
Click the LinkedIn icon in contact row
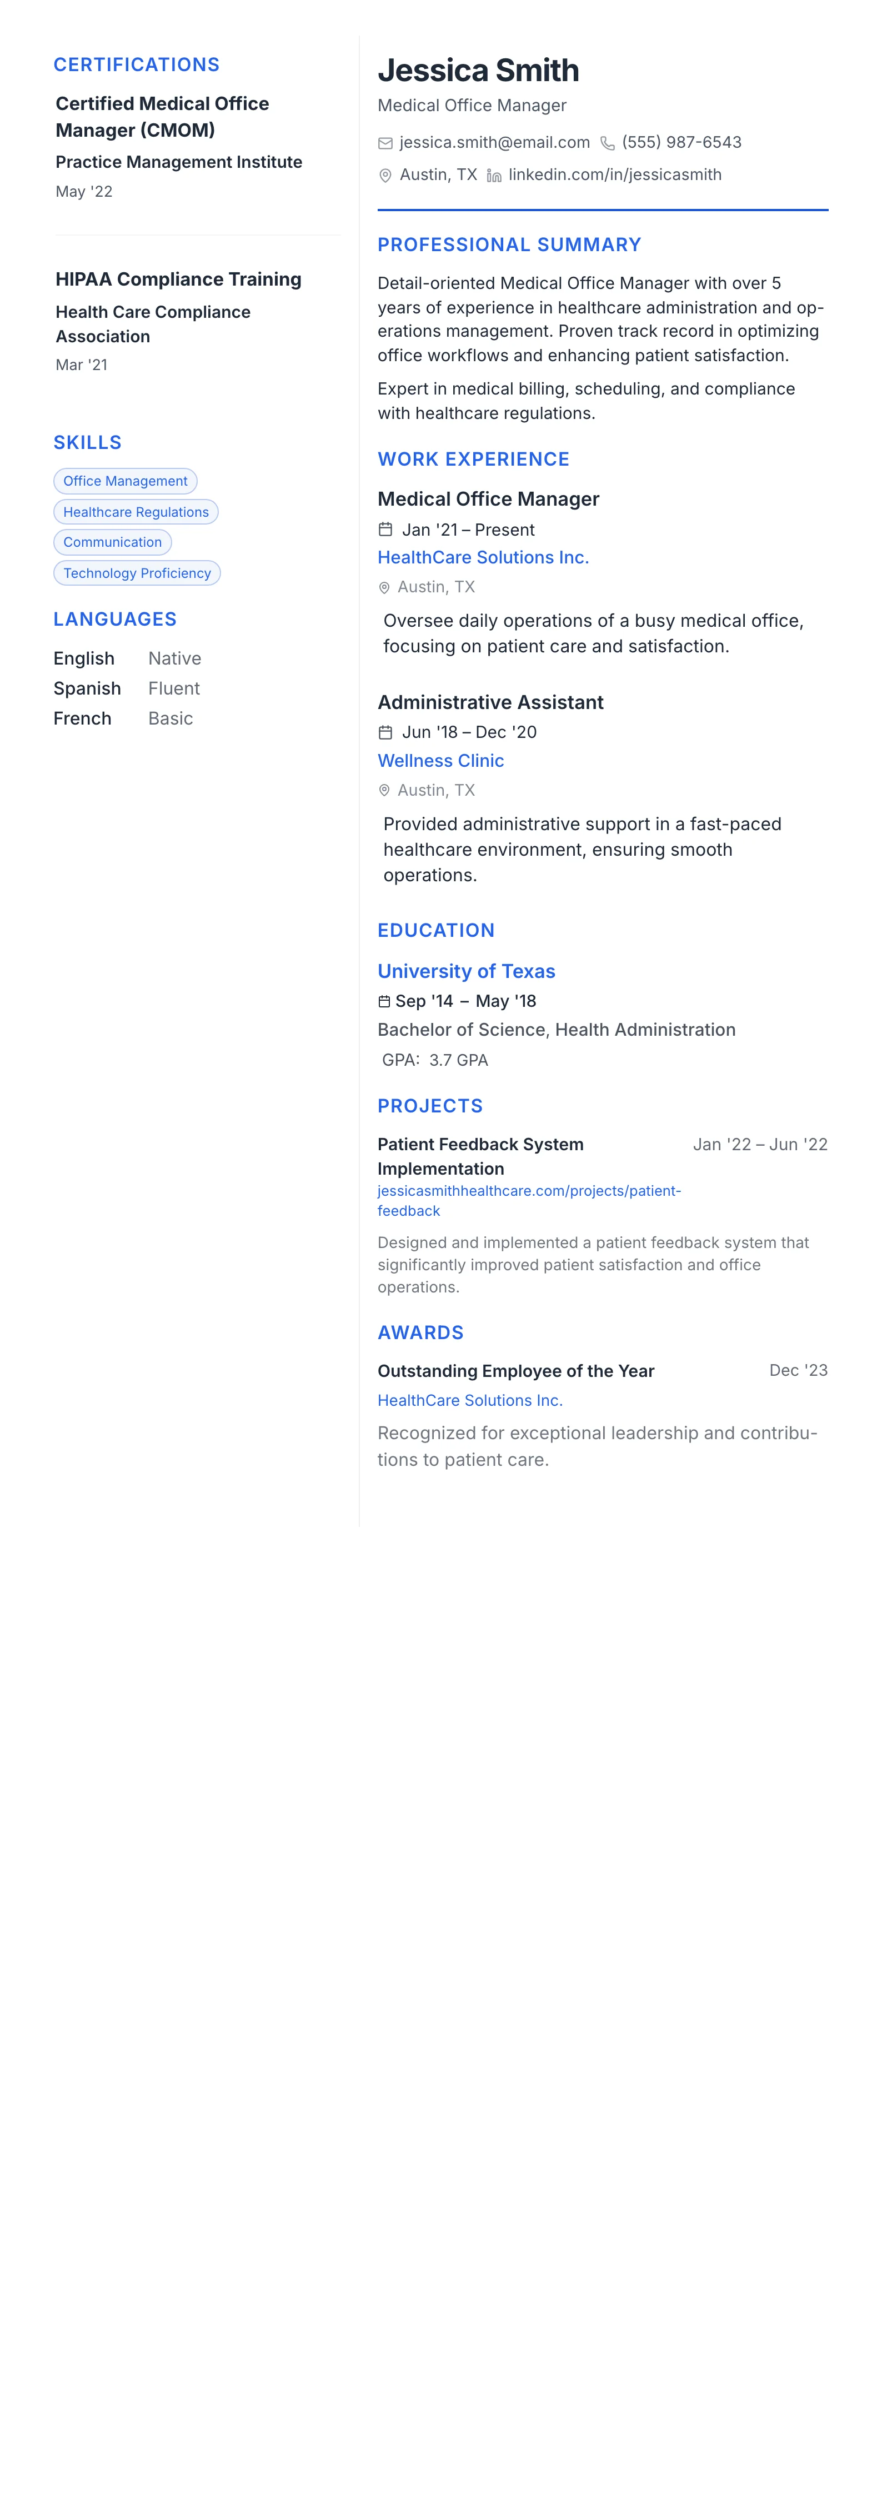click(494, 176)
